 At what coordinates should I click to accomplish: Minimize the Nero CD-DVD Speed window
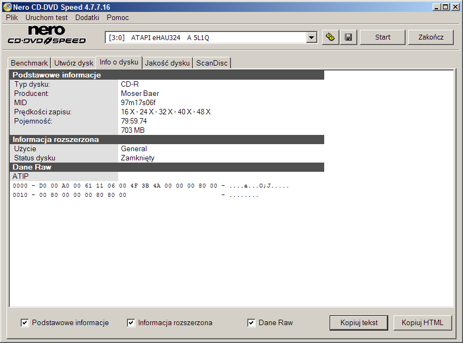tap(436, 7)
